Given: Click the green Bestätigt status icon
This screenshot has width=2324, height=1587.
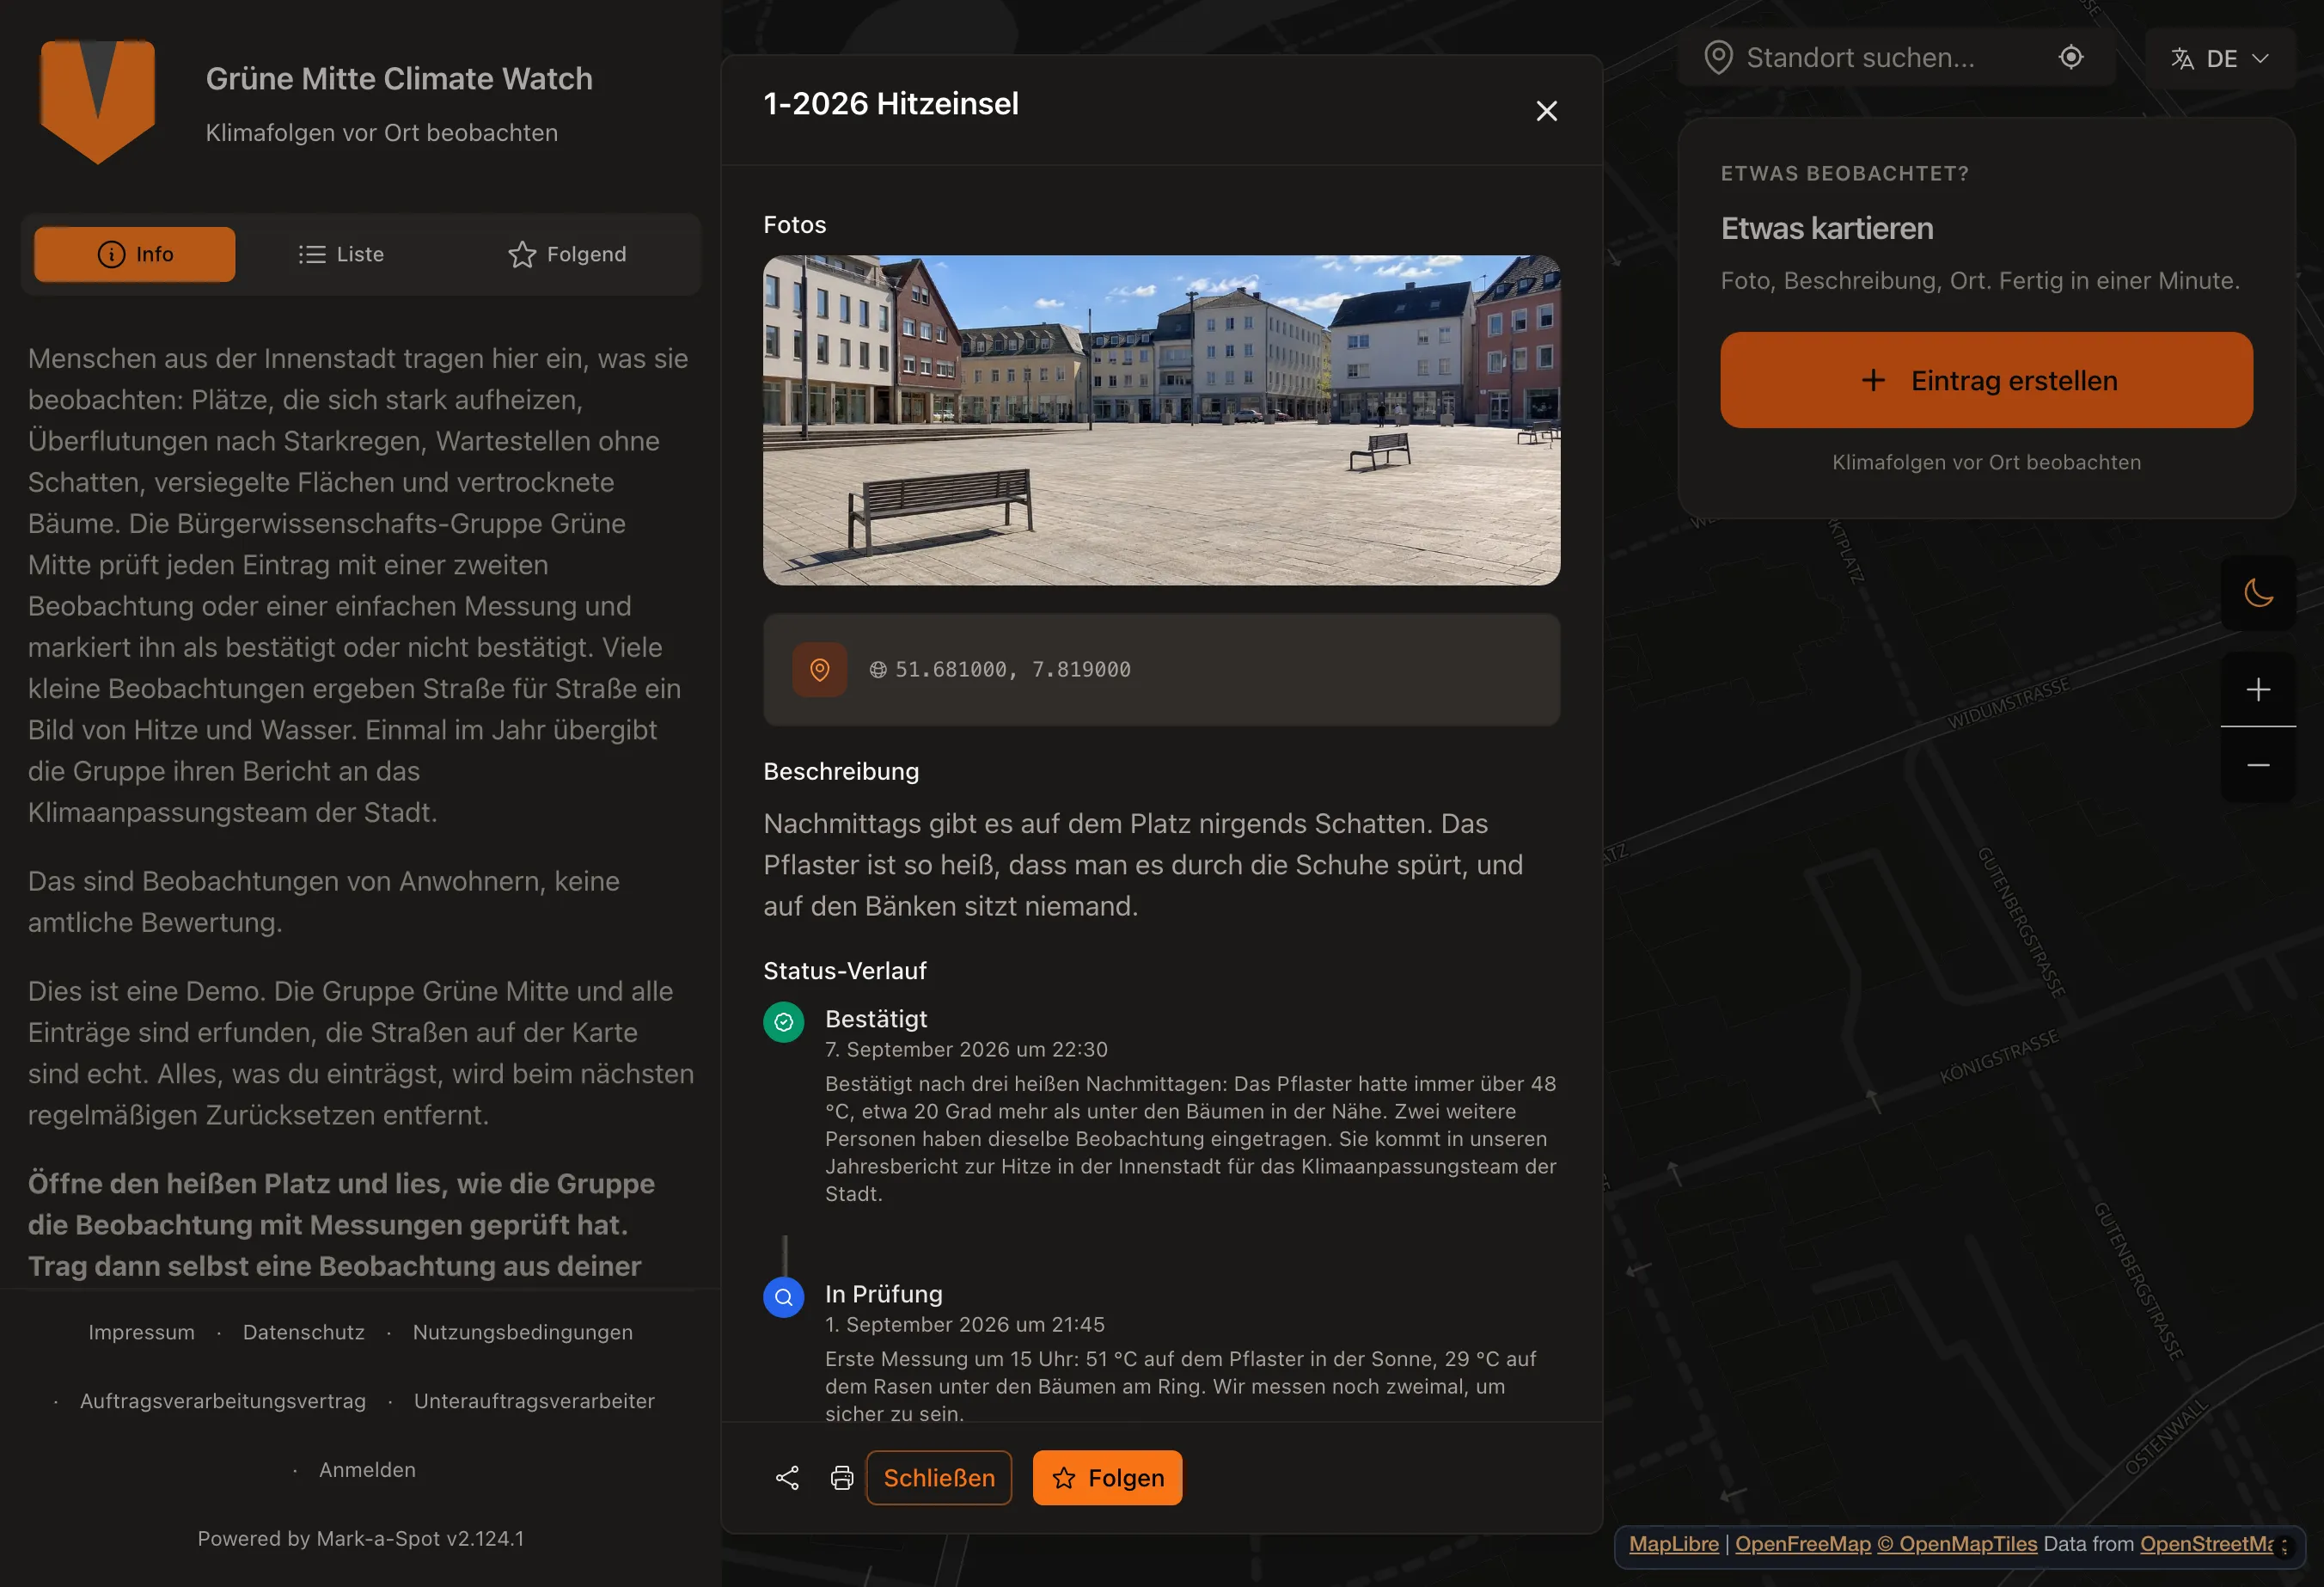Looking at the screenshot, I should click(x=784, y=1022).
